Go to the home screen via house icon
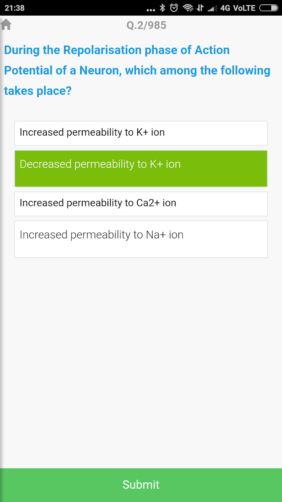Viewport: 282px width, 502px height. tap(6, 25)
